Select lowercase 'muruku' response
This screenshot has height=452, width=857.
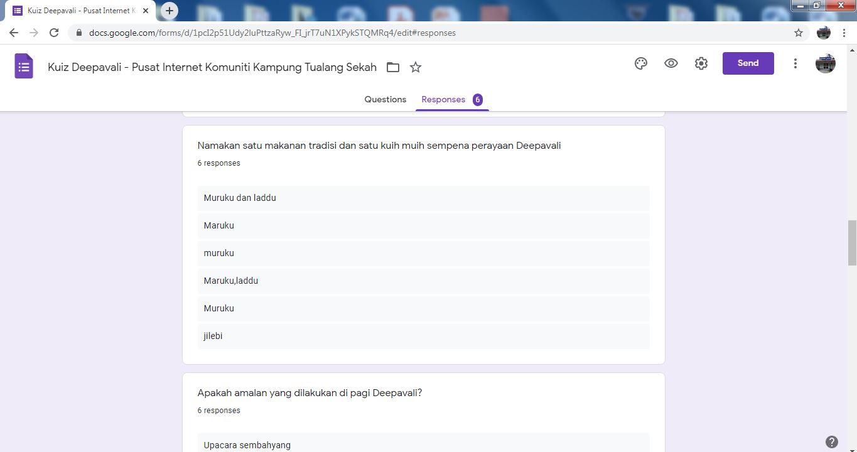(424, 253)
